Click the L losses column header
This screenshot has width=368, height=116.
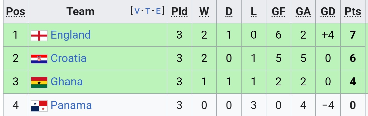tap(254, 12)
